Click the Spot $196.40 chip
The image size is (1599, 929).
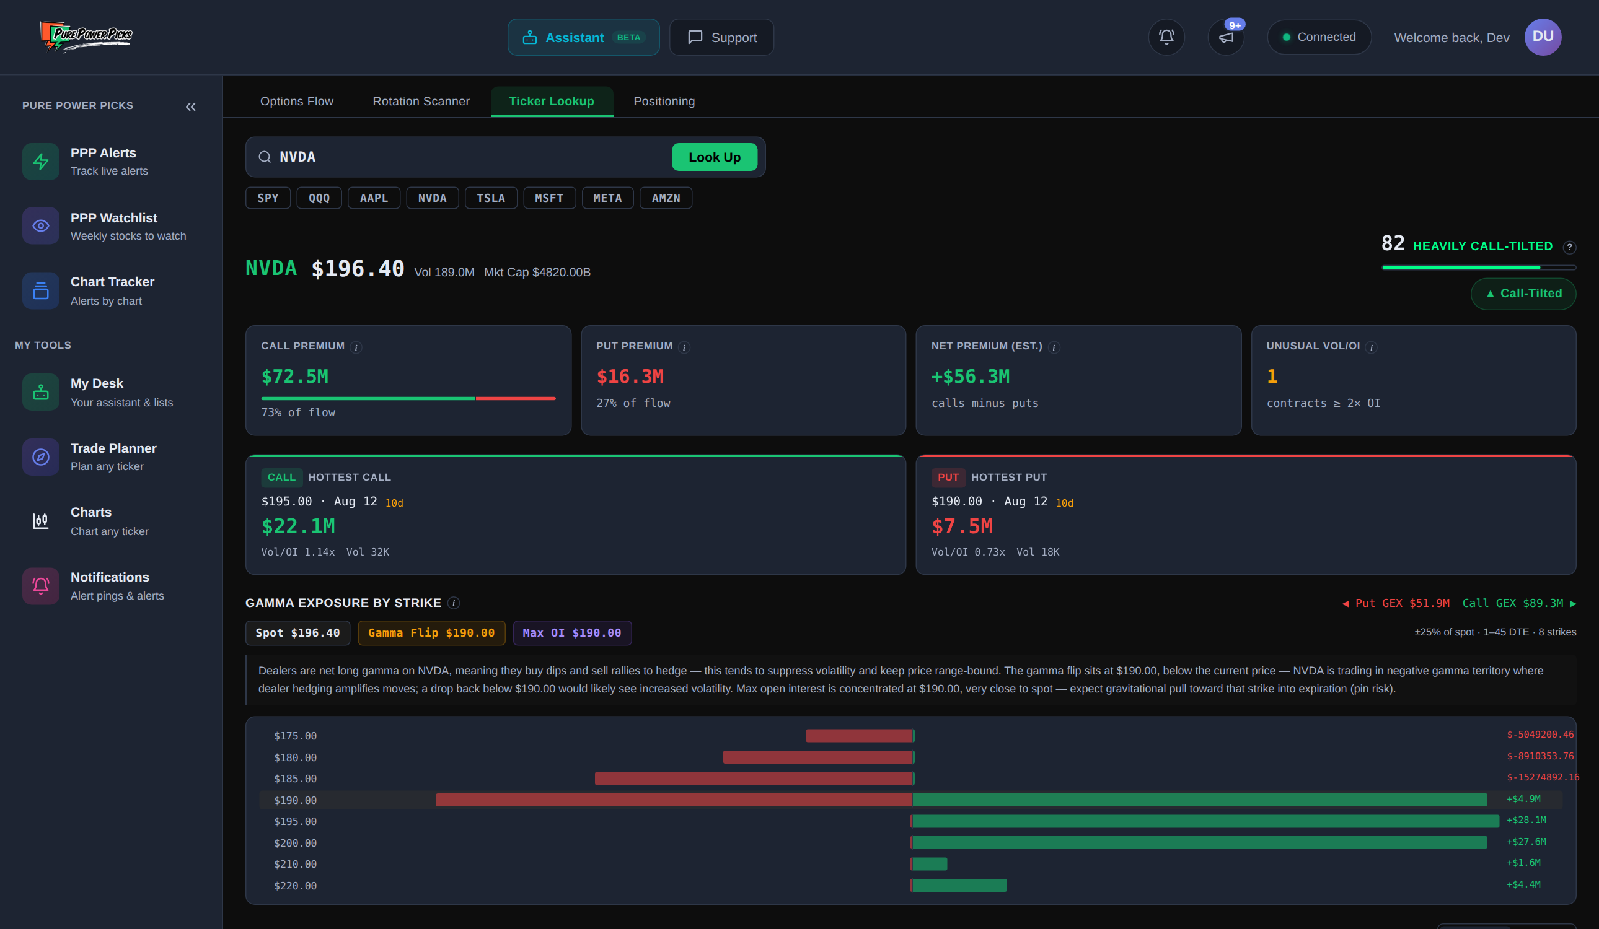pos(297,633)
